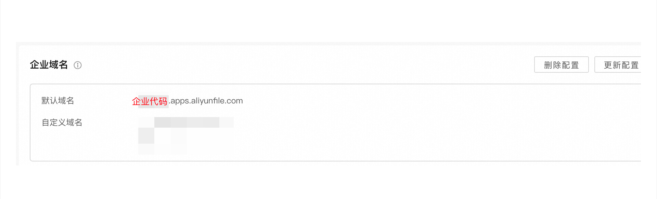Choose the button left of 更新配置
This screenshot has width=657, height=199.
tap(561, 65)
